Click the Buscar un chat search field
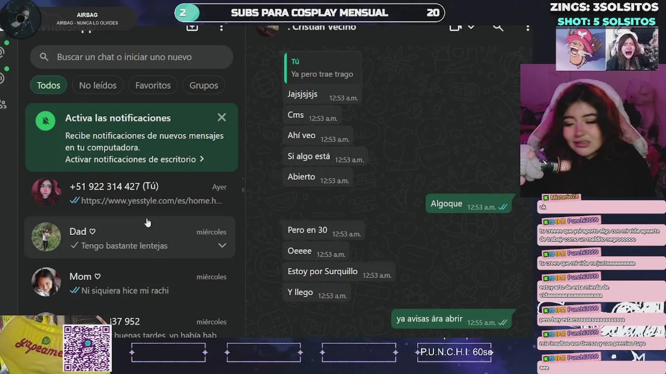Screen dimensions: 666x374 pyautogui.click(x=135, y=57)
